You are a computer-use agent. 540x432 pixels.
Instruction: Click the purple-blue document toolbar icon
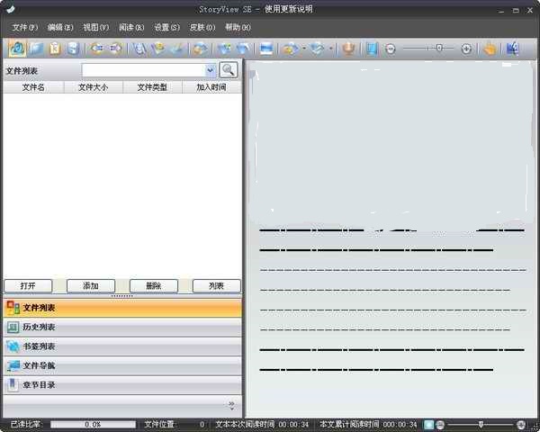[139, 49]
